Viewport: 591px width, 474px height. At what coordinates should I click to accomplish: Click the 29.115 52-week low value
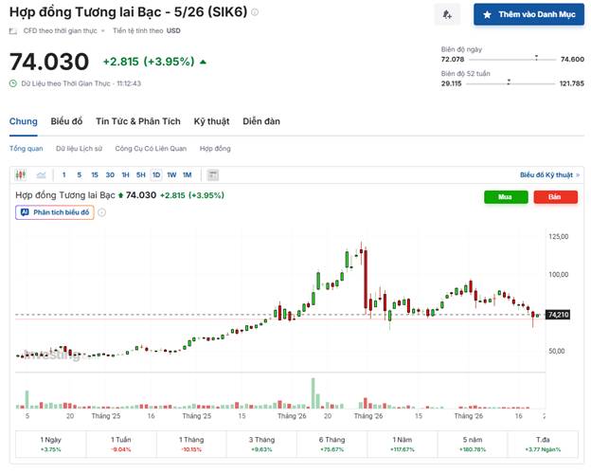(x=451, y=83)
